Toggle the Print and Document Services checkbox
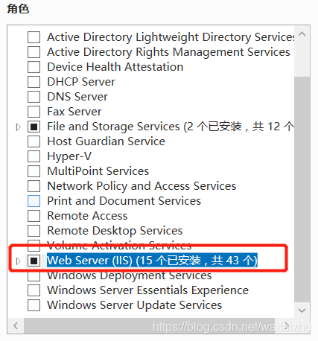 pyautogui.click(x=34, y=201)
